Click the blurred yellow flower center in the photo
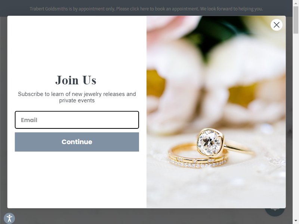 point(242,94)
